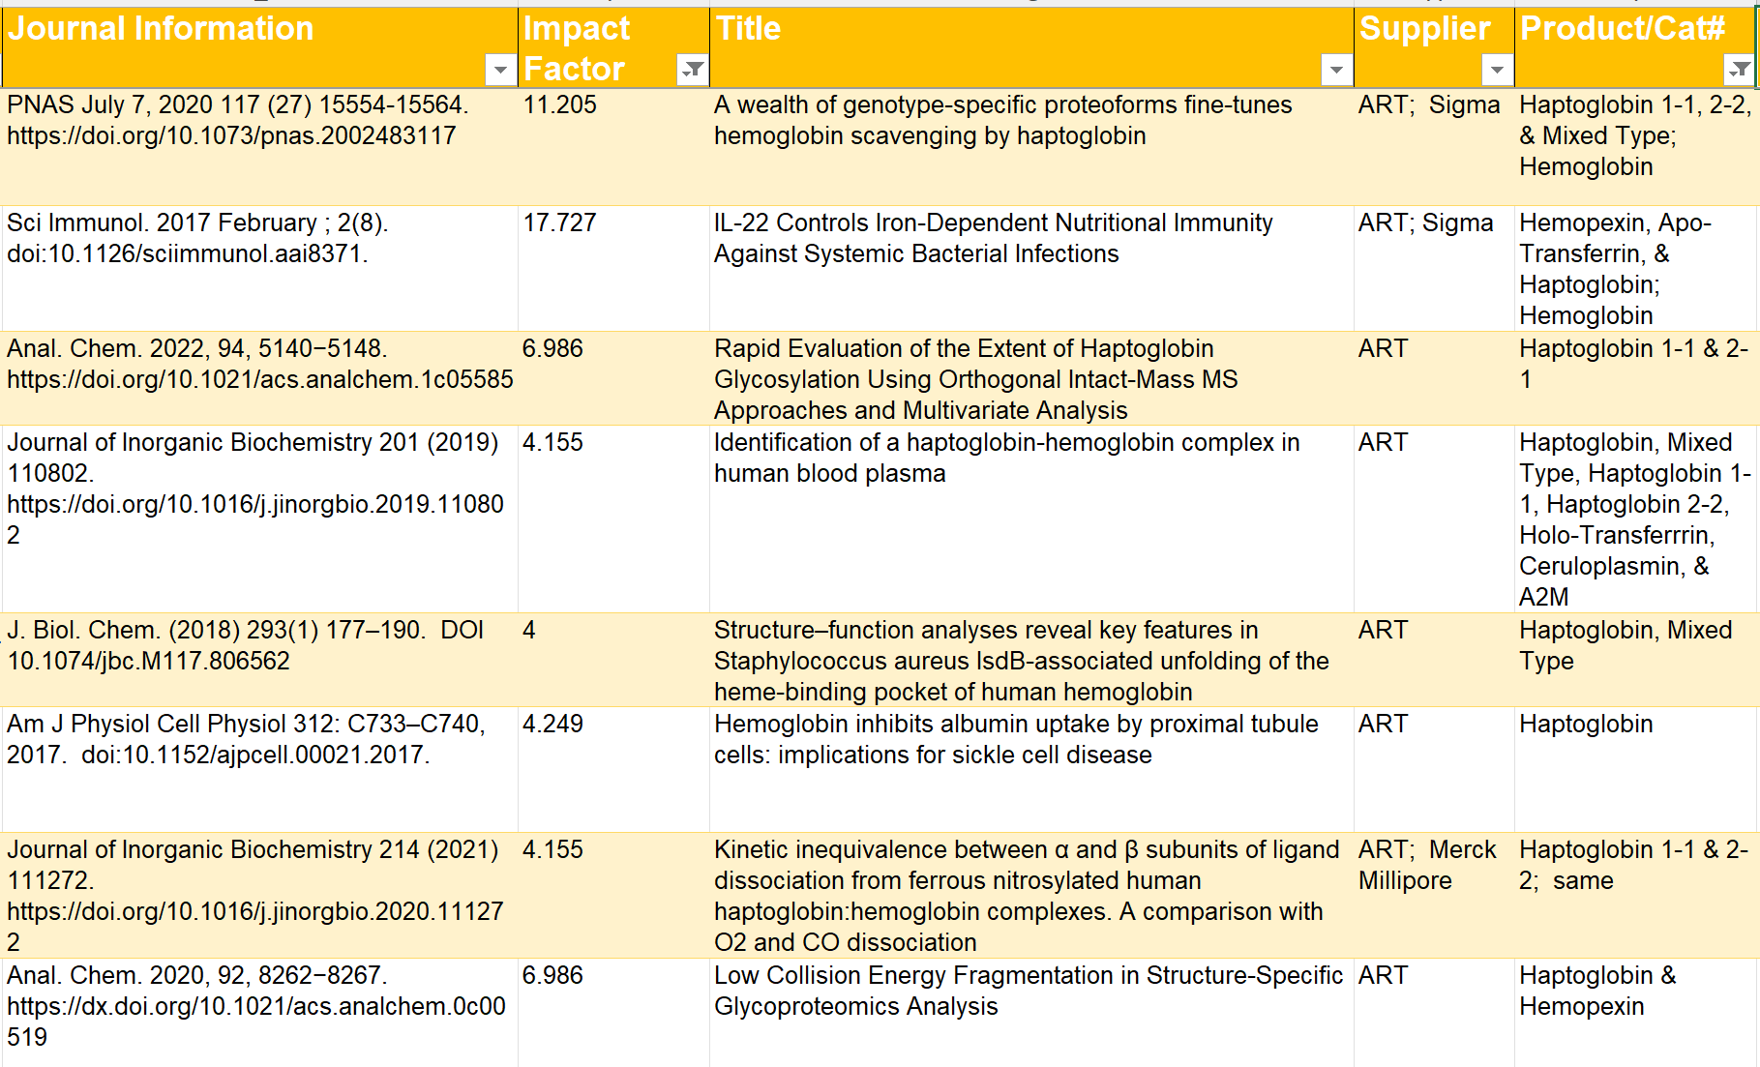This screenshot has height=1067, width=1760.
Task: Click the ART; Merck Millipore supplier cell
Action: (1426, 866)
